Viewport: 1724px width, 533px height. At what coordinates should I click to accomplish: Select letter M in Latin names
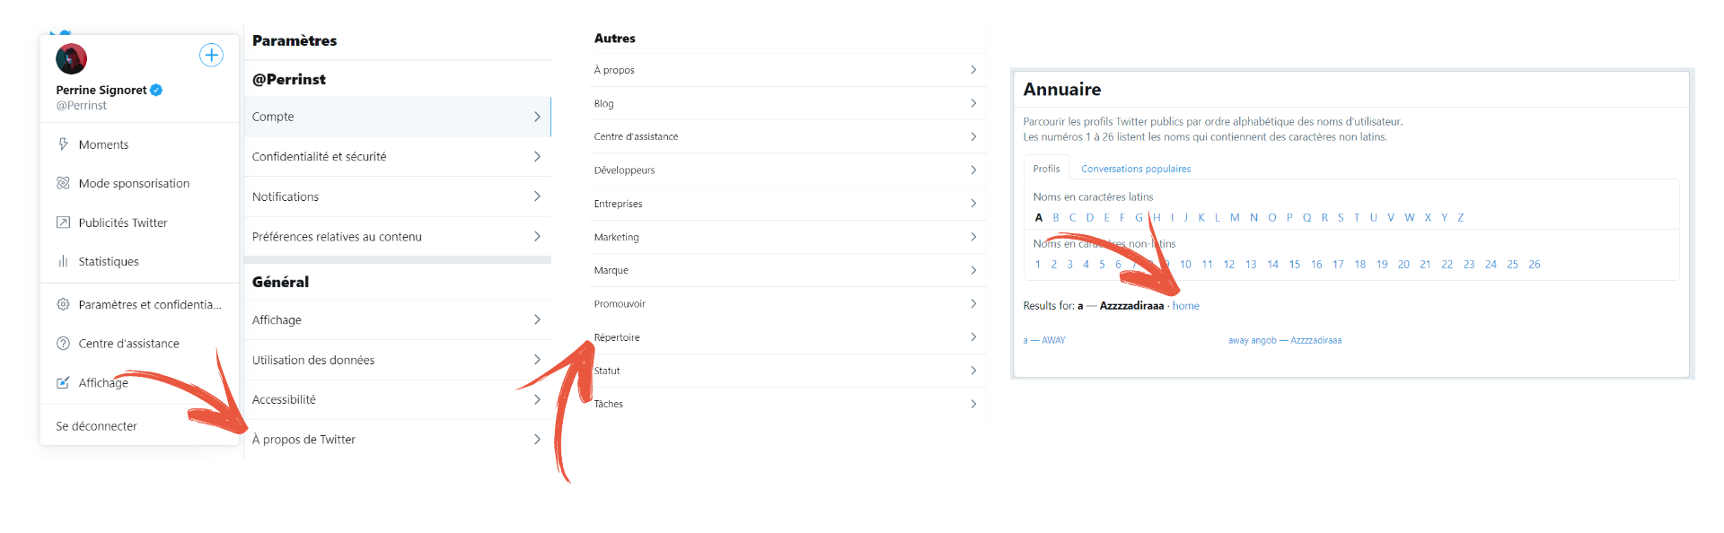click(1235, 218)
